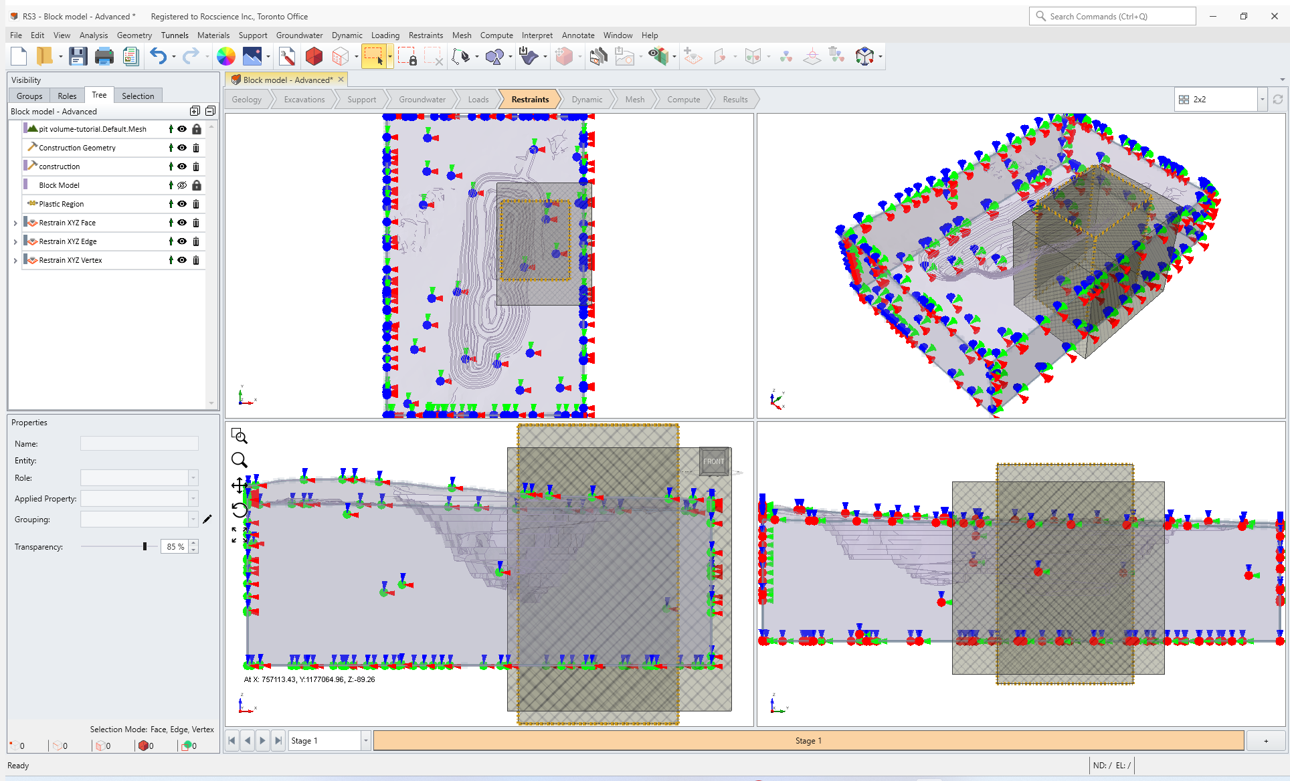Click the dashed selection with lock icon
1290x781 pixels.
(x=407, y=57)
